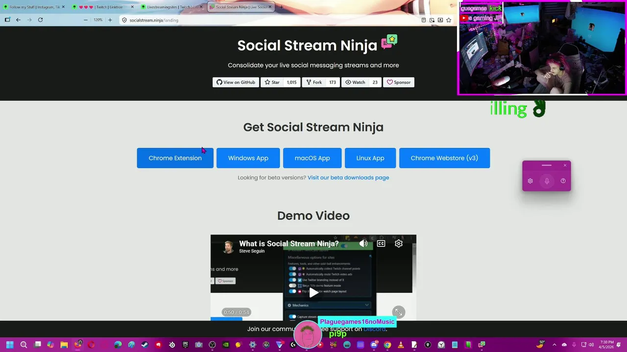627x352 pixels.
Task: Toggle microphone in voice widget
Action: [547, 181]
